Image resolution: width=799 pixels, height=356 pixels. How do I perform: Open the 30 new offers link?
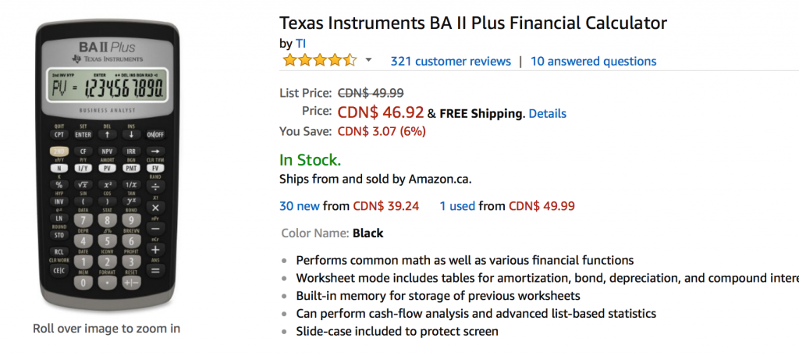click(298, 206)
